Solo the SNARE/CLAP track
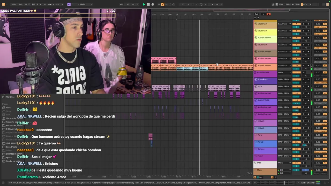 [x=304, y=100]
